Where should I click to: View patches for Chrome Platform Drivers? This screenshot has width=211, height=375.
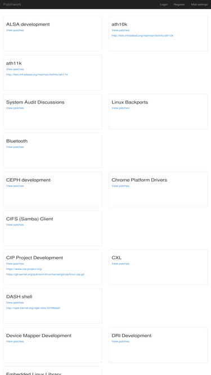[x=120, y=186]
